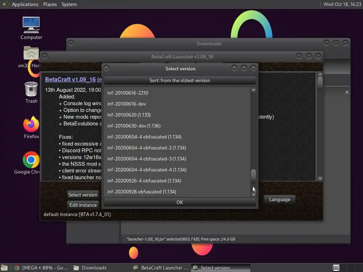Click the launcher changelog scrollbar thumb
Viewport: 363px width, 272px height.
320,83
